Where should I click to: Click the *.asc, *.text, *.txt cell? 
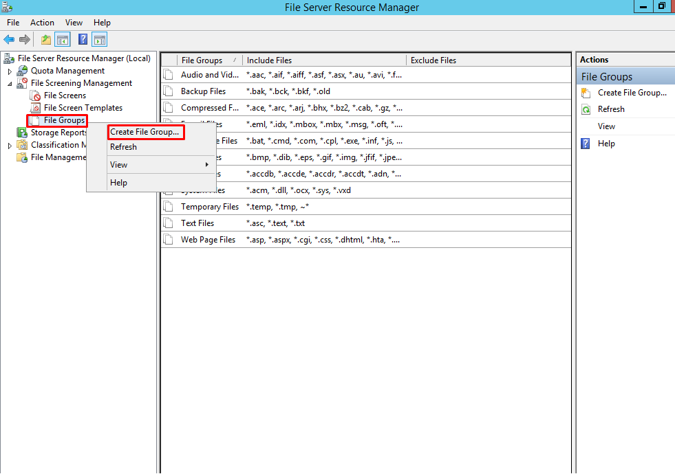tap(275, 223)
